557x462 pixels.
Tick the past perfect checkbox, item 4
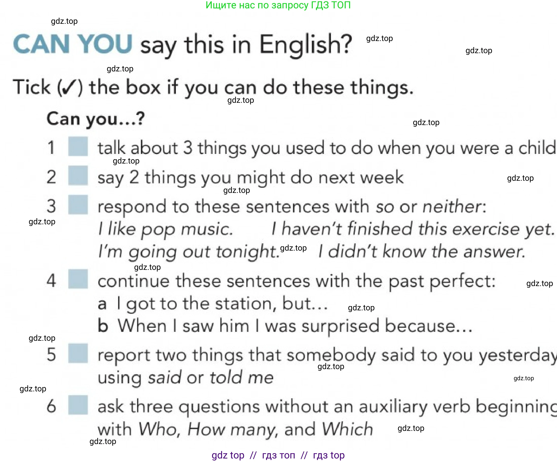coord(78,279)
